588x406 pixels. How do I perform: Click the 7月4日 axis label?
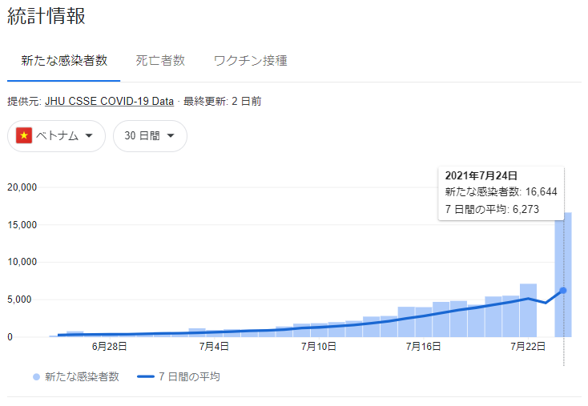tap(214, 347)
